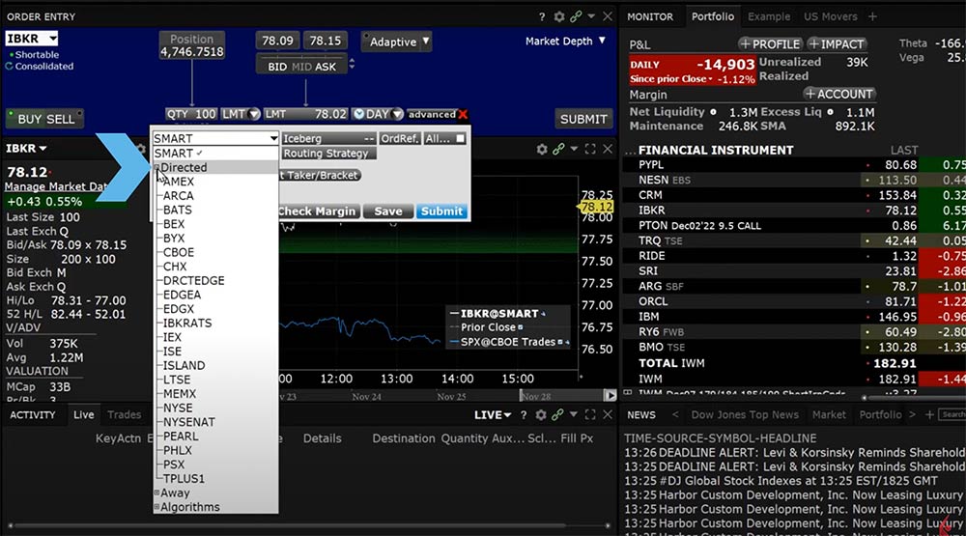The height and width of the screenshot is (536, 966).
Task: Click blue Submit button
Action: tap(441, 212)
